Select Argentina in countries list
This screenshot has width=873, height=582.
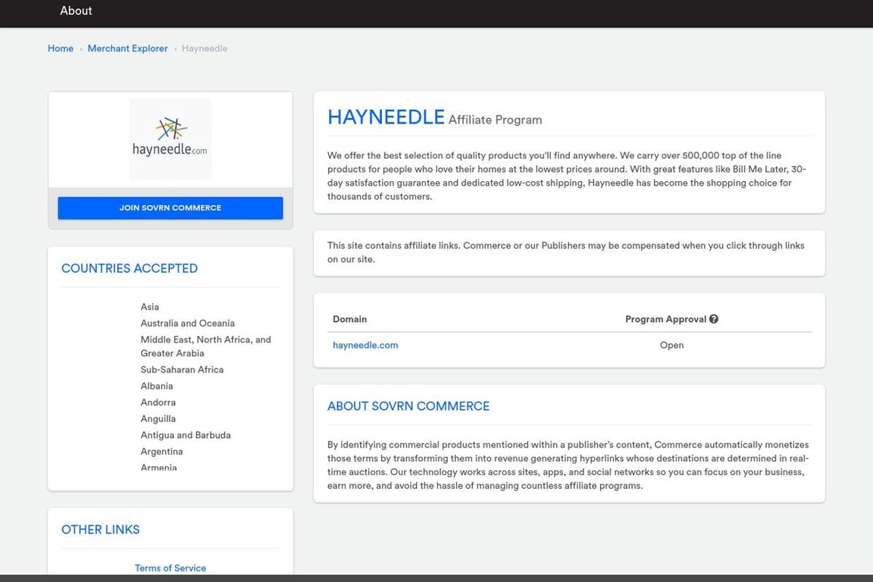pyautogui.click(x=161, y=452)
